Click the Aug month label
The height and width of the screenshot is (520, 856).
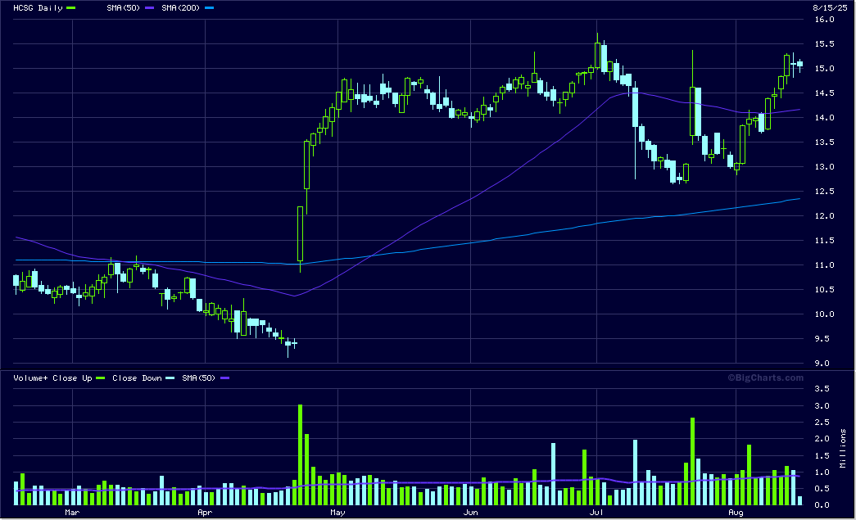click(x=736, y=513)
